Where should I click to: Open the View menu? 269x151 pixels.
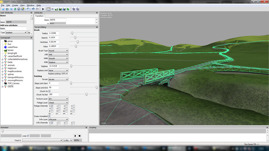(x=22, y=5)
